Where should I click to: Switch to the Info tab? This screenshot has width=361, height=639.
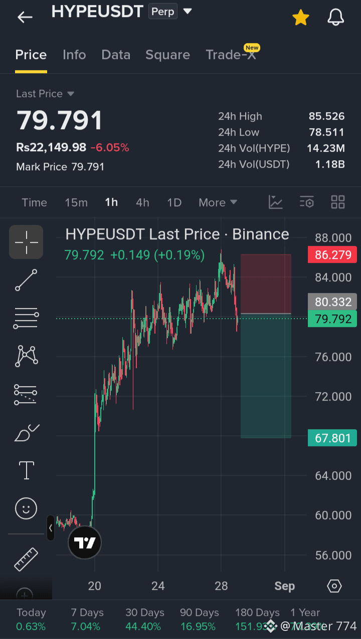point(74,55)
